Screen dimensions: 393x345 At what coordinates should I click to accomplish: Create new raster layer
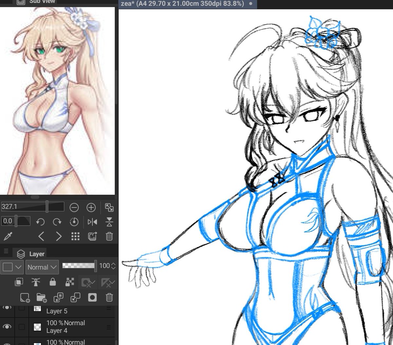25,297
